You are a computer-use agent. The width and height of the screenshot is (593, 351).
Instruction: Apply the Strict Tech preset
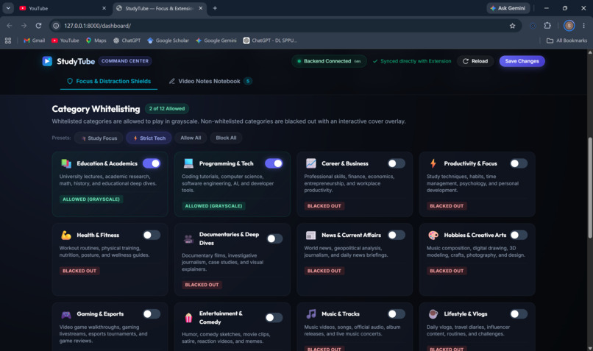(149, 138)
